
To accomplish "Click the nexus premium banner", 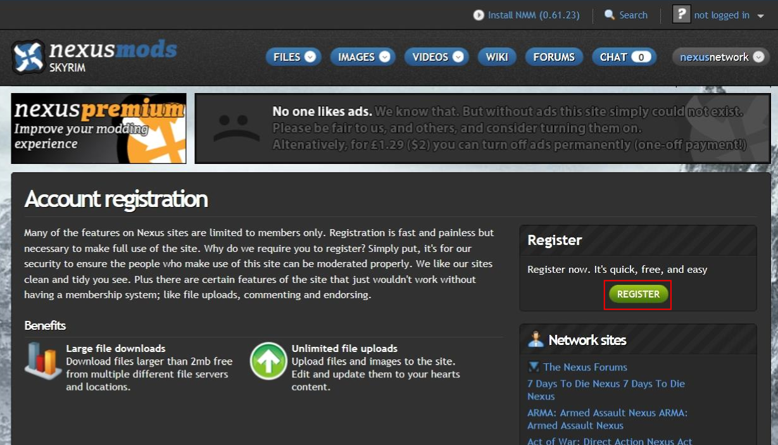I will (99, 128).
